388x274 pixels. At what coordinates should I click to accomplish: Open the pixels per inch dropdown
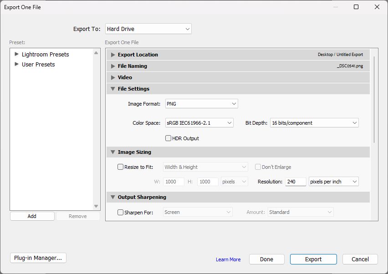[333, 182]
